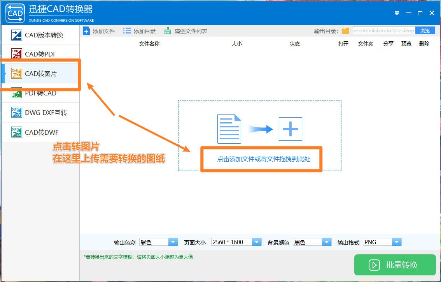Image resolution: width=441 pixels, height=282 pixels.
Task: Click the 文件名称 column header
Action: coord(149,44)
